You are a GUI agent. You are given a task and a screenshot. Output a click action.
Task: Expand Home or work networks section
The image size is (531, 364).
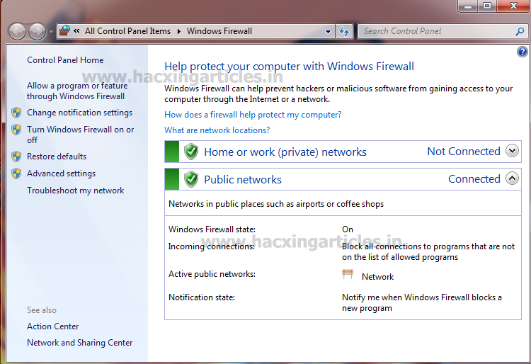(x=512, y=151)
